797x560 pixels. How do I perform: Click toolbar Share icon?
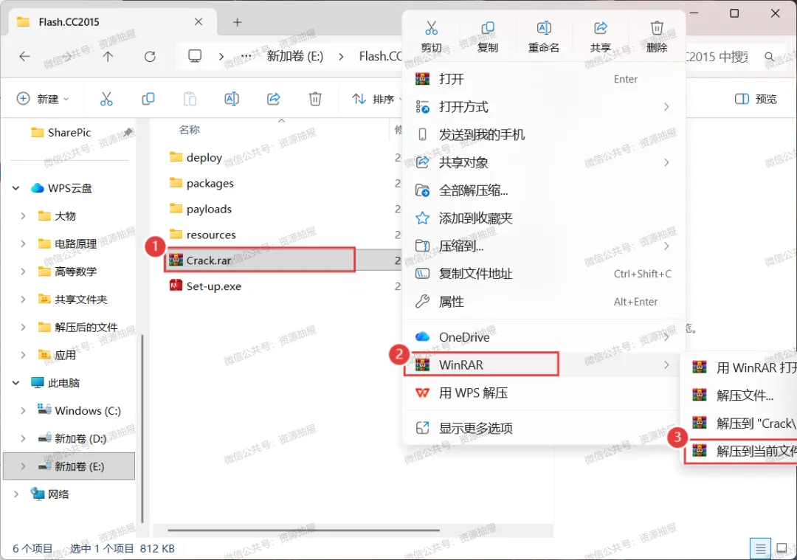click(x=274, y=99)
